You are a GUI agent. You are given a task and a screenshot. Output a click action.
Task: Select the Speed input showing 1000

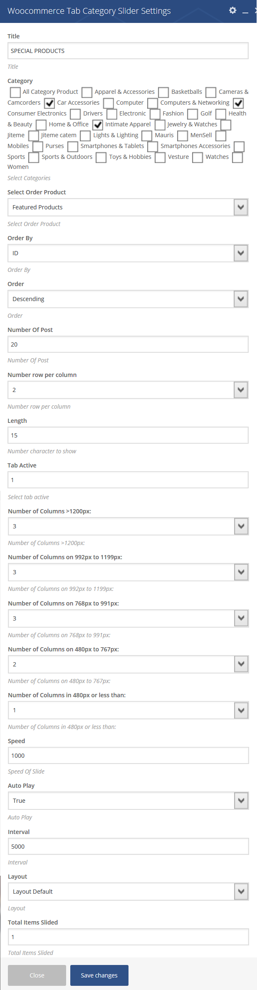click(128, 756)
